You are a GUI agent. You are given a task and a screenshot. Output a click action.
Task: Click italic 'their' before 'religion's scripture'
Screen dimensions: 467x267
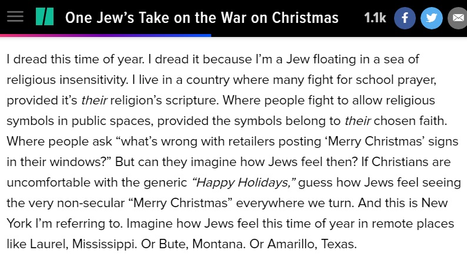coord(94,100)
